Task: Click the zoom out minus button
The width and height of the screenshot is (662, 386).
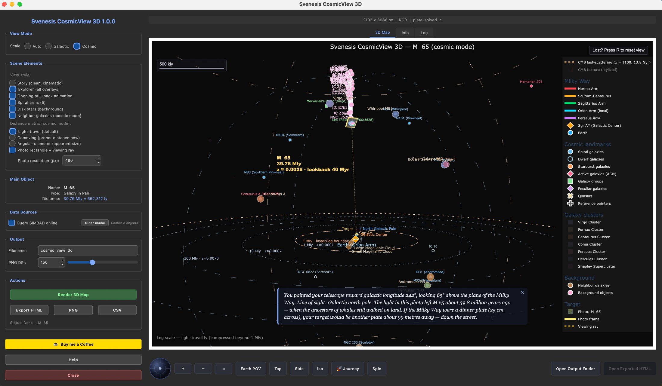Action: [x=203, y=369]
